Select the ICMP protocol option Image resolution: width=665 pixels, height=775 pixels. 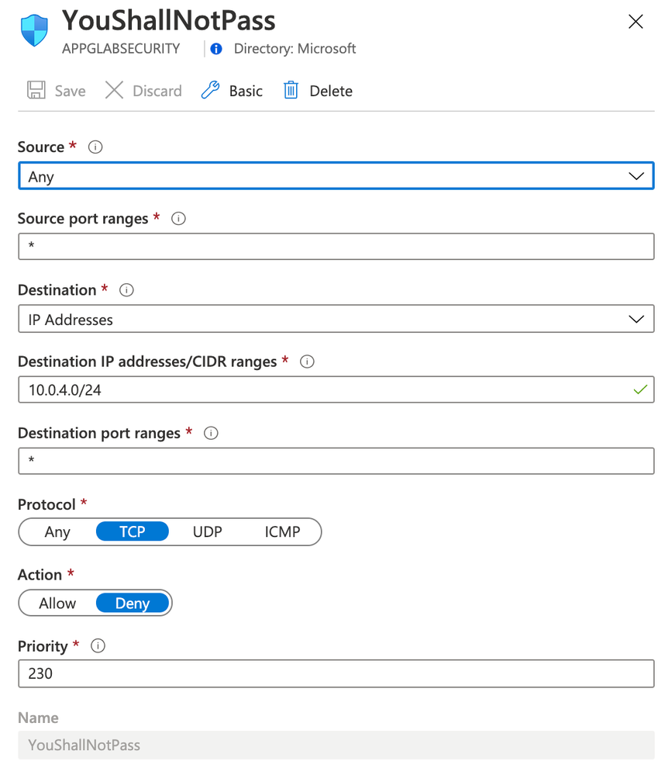click(x=282, y=532)
